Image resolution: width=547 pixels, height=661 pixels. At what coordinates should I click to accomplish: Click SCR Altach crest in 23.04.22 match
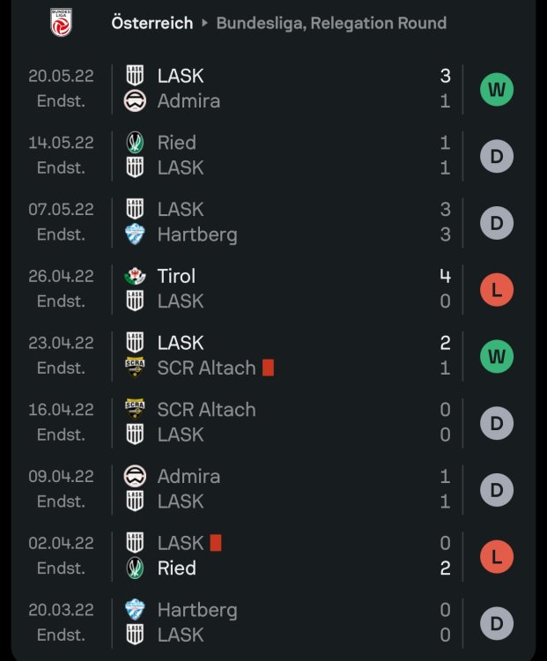click(x=135, y=368)
